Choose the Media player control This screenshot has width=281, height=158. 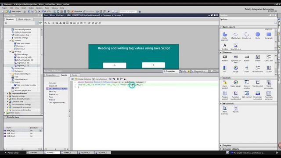pos(235,84)
